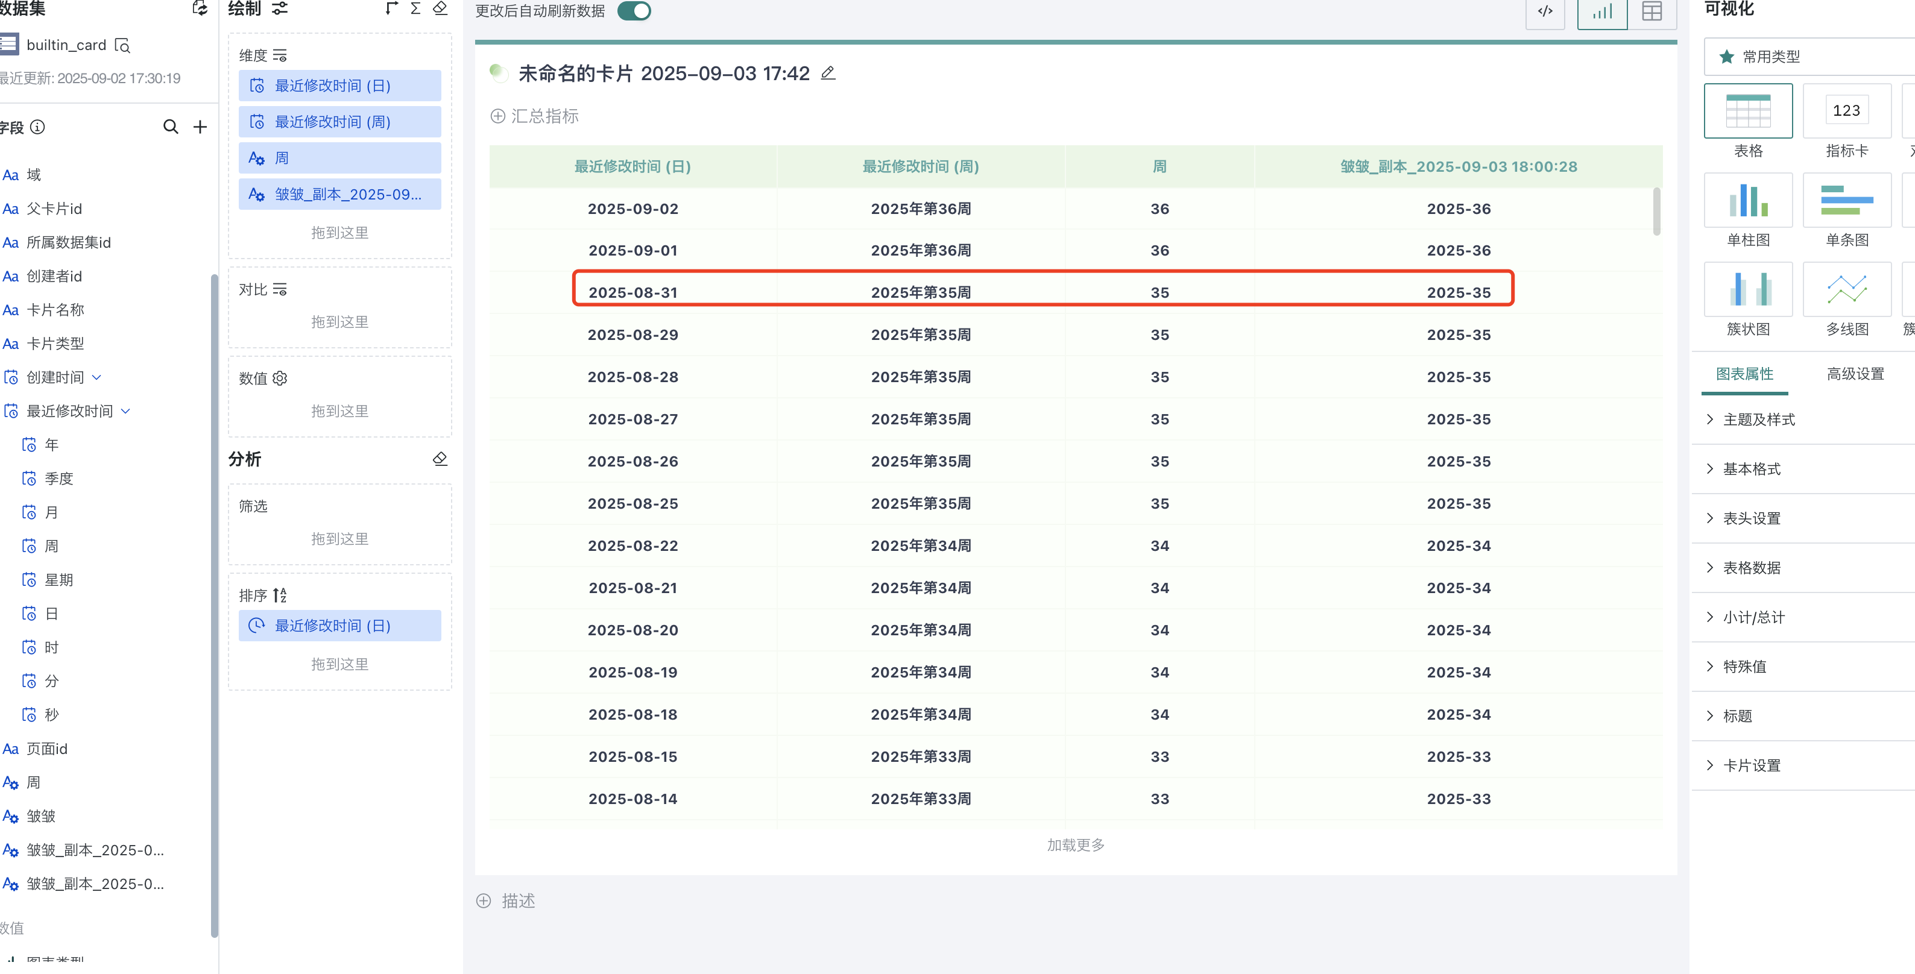Click the search fields magnifier icon
This screenshot has width=1915, height=974.
170,127
